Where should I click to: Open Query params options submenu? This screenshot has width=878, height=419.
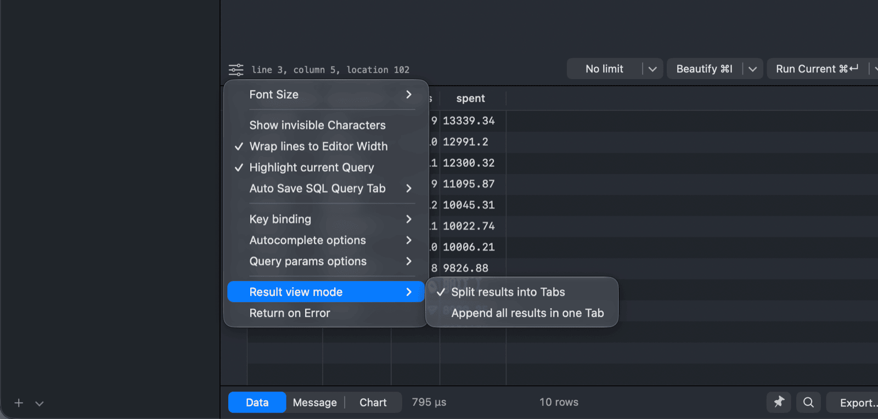click(x=326, y=261)
